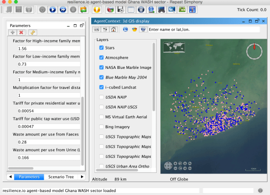270x195 pixels.
Task: Click the blue chart icon at toolbar end
Action: click(192, 10)
